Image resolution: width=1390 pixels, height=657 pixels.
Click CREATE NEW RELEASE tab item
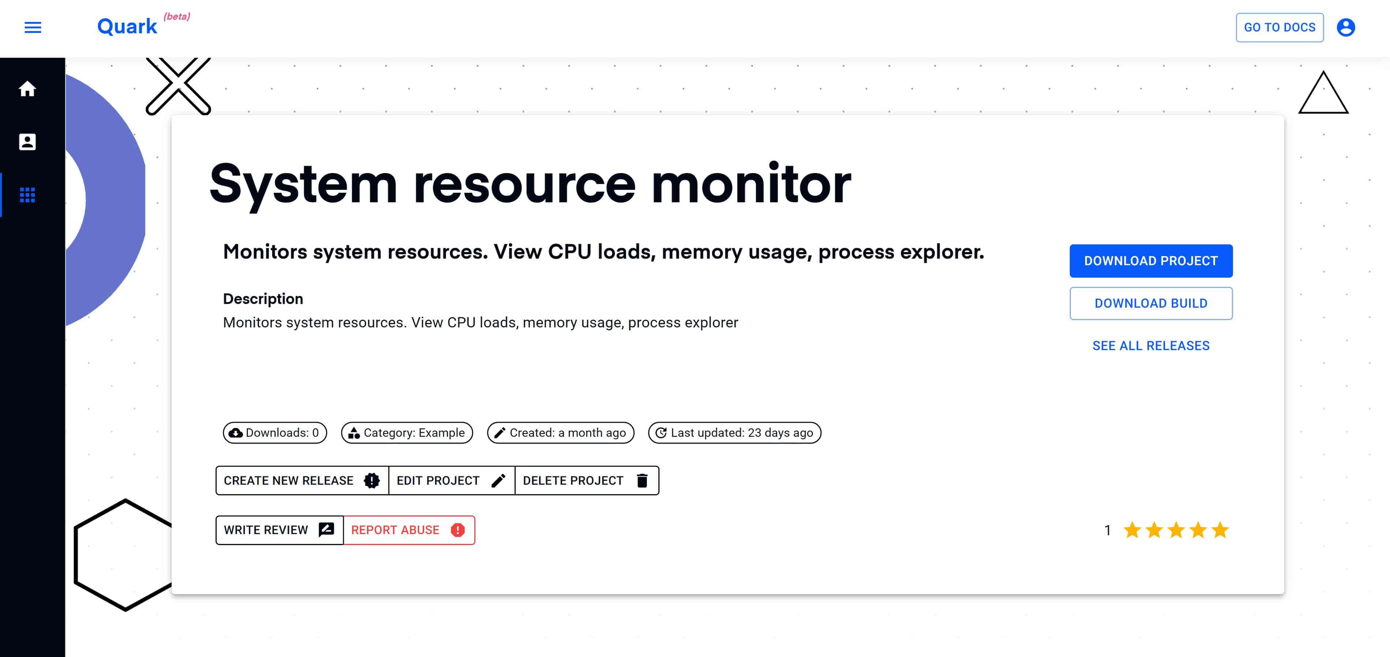pos(302,481)
